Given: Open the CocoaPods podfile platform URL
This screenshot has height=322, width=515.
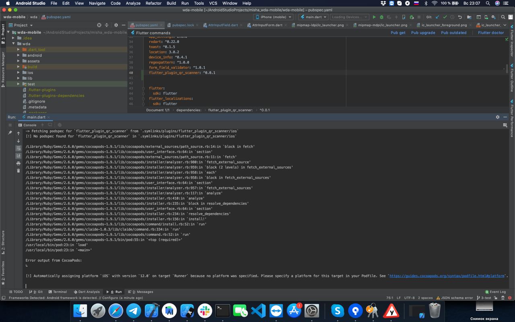Looking at the screenshot, I should (x=447, y=276).
